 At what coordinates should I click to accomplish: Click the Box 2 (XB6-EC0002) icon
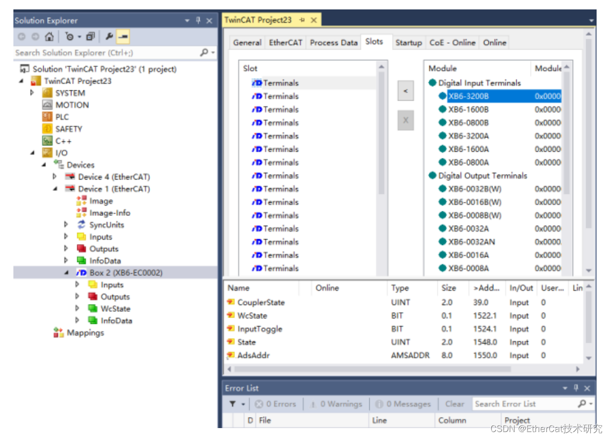click(x=81, y=273)
